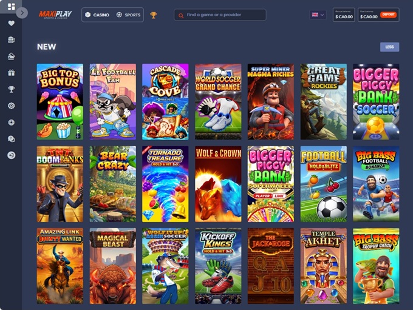Open the language flag dropdown
Screen dimensions: 413x310
(318, 15)
